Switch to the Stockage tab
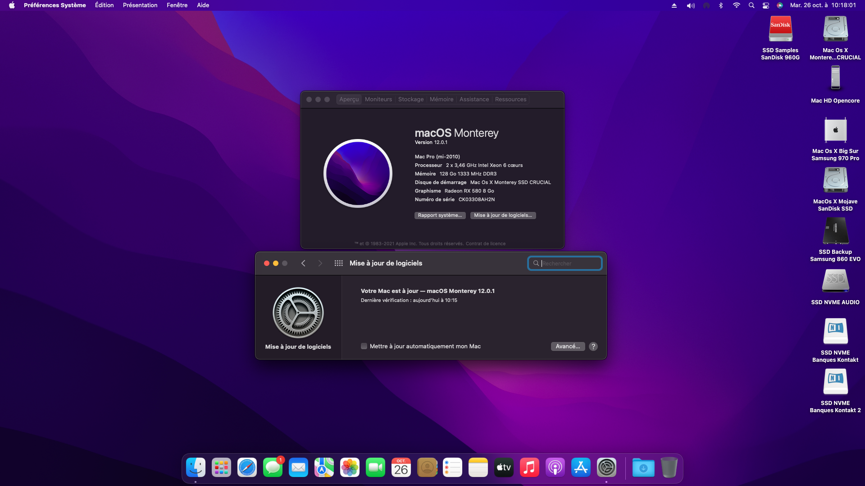The image size is (865, 486). pos(410,99)
